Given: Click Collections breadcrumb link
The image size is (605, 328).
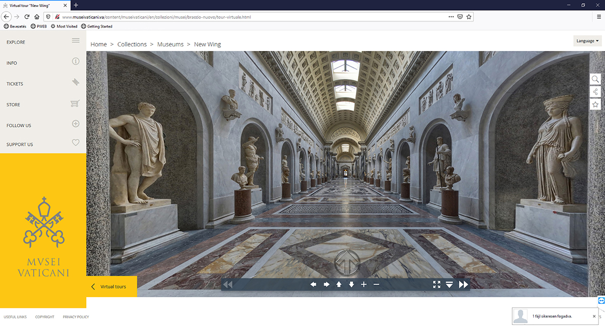Looking at the screenshot, I should click(132, 44).
